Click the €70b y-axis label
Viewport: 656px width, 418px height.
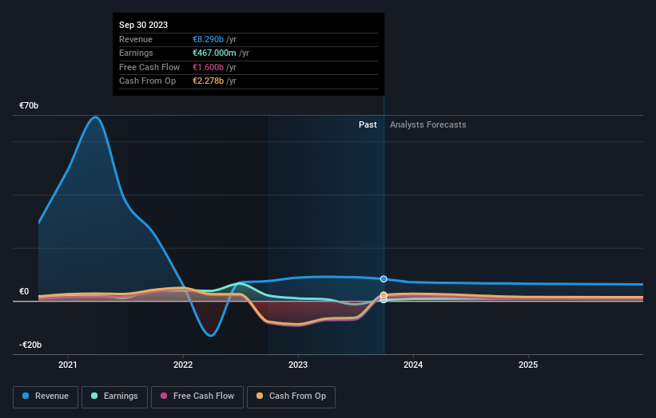pyautogui.click(x=29, y=105)
